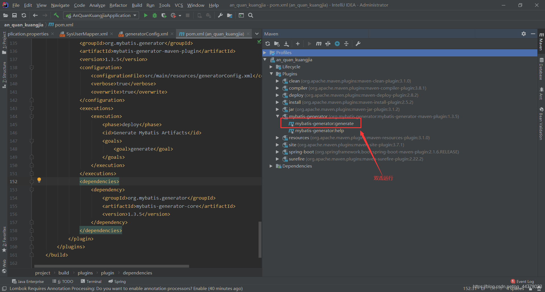Save all using the floppy disk icon
Image resolution: width=545 pixels, height=292 pixels.
(x=14, y=15)
